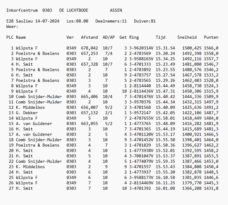The height and width of the screenshot is (205, 228).
Task: Click the ASSEN location text
Action: tap(116, 10)
